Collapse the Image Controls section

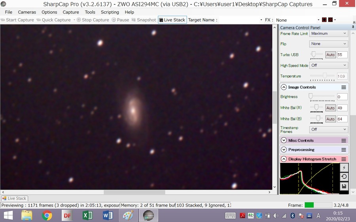284,87
